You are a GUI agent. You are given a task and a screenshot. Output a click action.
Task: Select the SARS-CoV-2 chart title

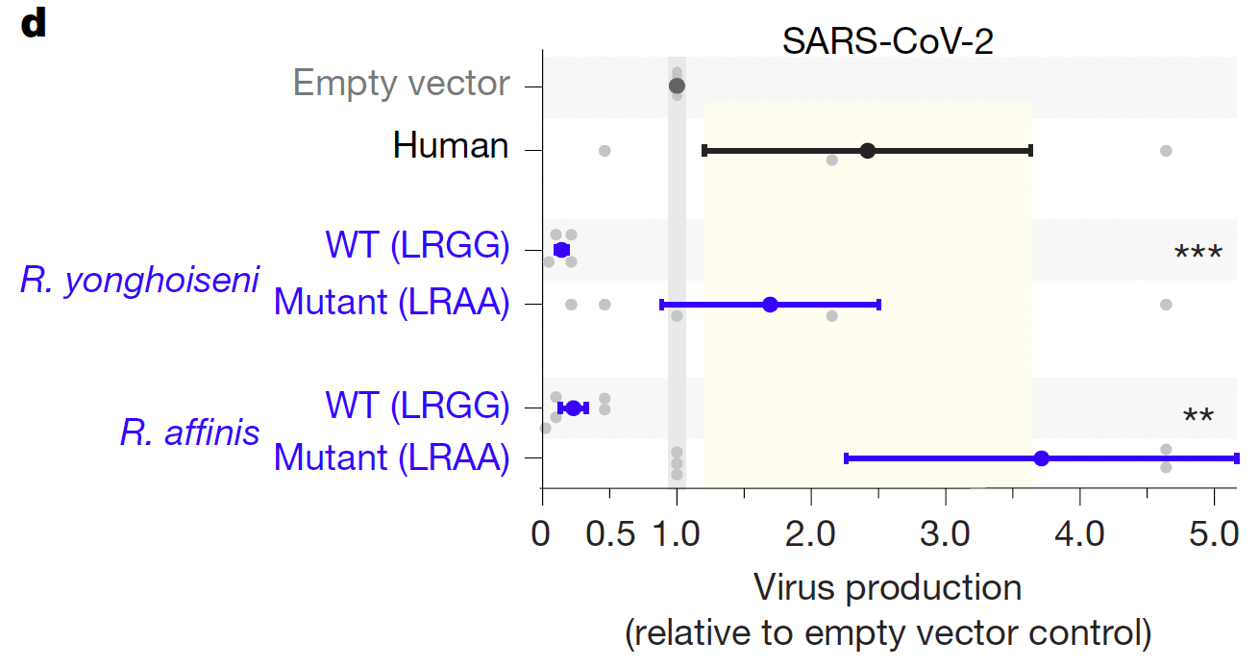coord(886,41)
